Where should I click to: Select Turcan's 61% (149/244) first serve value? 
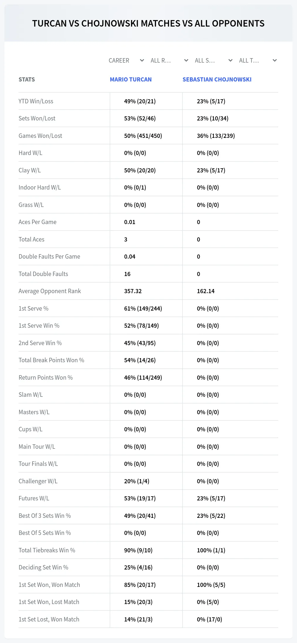[143, 309]
